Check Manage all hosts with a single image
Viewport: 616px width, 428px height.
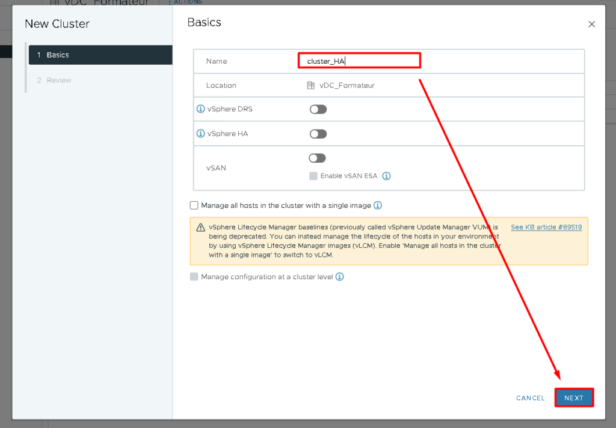pyautogui.click(x=194, y=205)
